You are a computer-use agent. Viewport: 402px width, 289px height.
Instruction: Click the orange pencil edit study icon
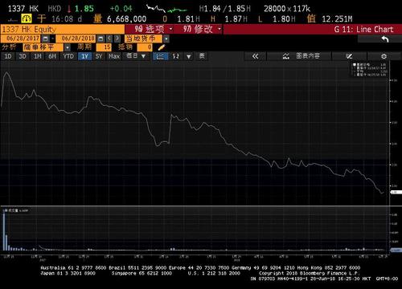point(162,47)
